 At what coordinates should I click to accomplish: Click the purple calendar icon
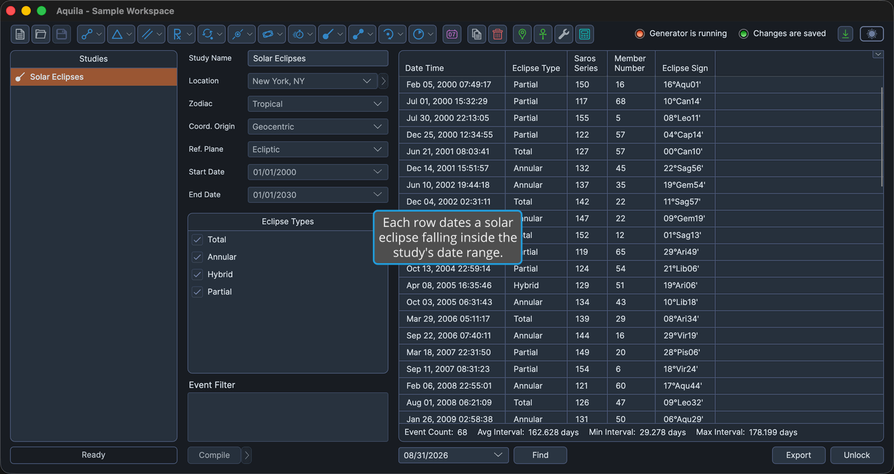(452, 34)
